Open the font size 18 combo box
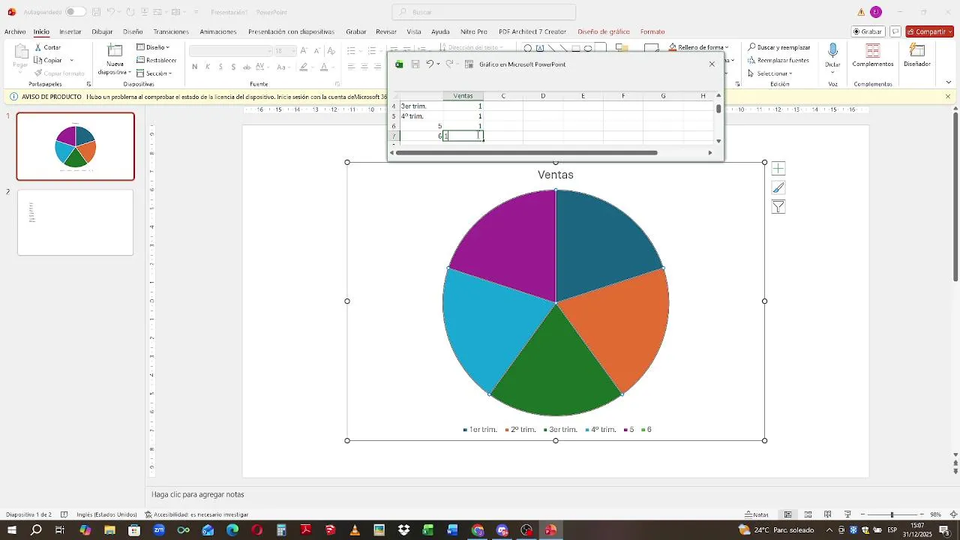The width and height of the screenshot is (960, 540). [x=285, y=51]
